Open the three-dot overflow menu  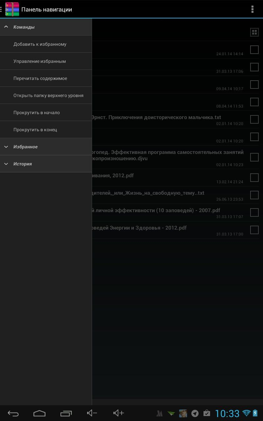pyautogui.click(x=252, y=9)
